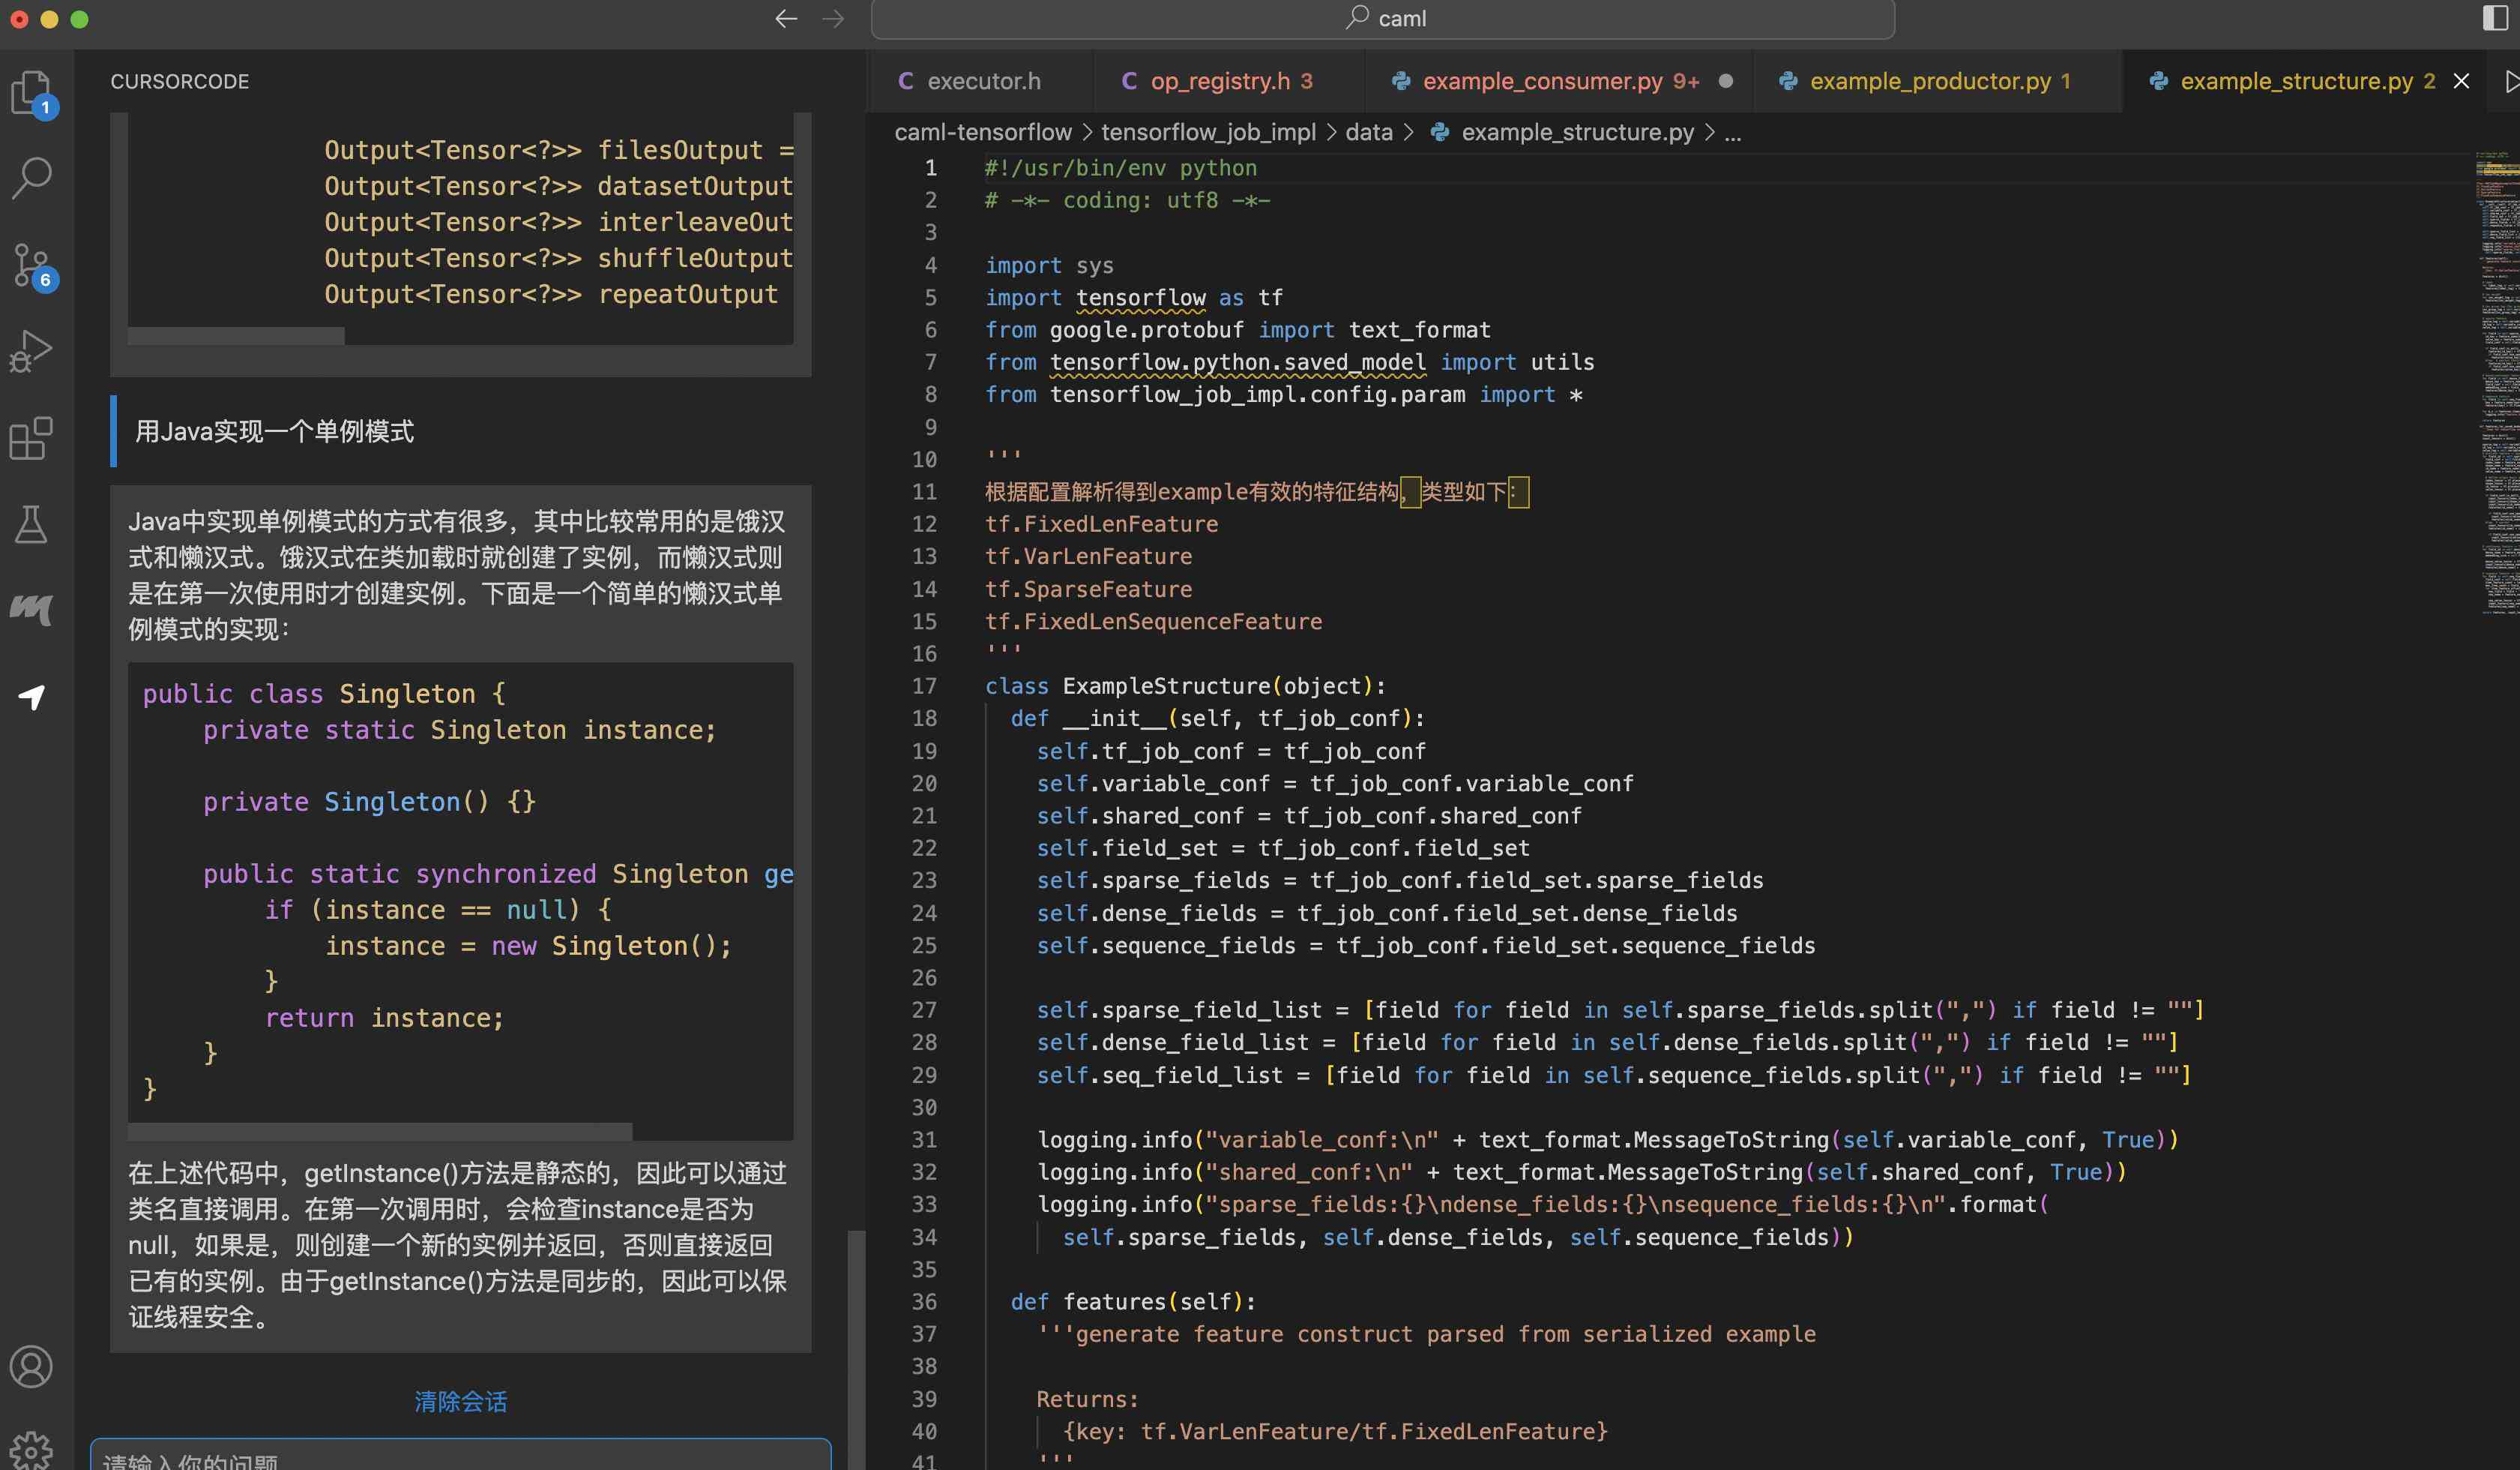Screen dimensions: 2520x1470
Task: Open the Extensions view
Action: 32,438
